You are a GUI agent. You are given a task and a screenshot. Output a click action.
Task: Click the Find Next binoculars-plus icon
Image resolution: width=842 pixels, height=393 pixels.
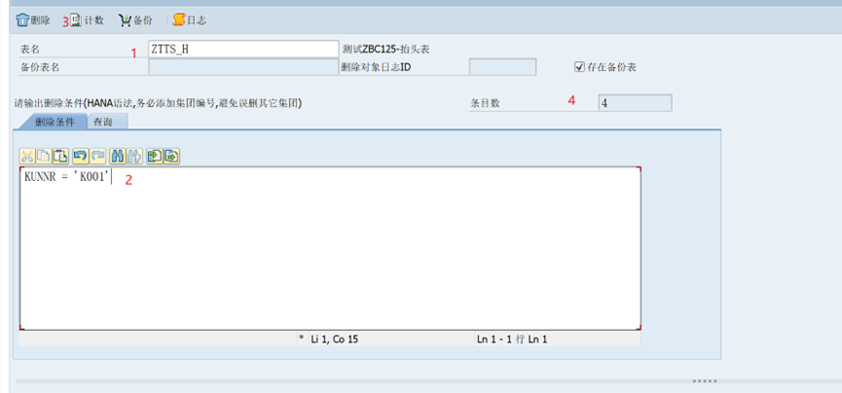134,157
